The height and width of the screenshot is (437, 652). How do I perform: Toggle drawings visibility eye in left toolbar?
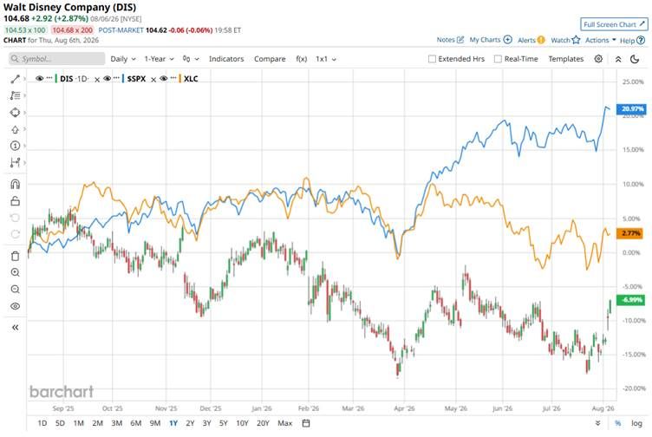tap(15, 306)
